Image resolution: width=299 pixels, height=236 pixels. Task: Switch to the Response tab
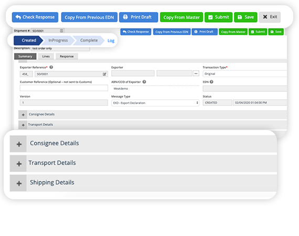click(x=67, y=57)
